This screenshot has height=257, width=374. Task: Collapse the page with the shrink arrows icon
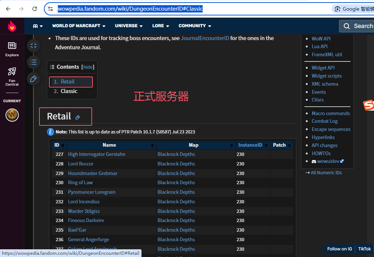click(x=34, y=46)
